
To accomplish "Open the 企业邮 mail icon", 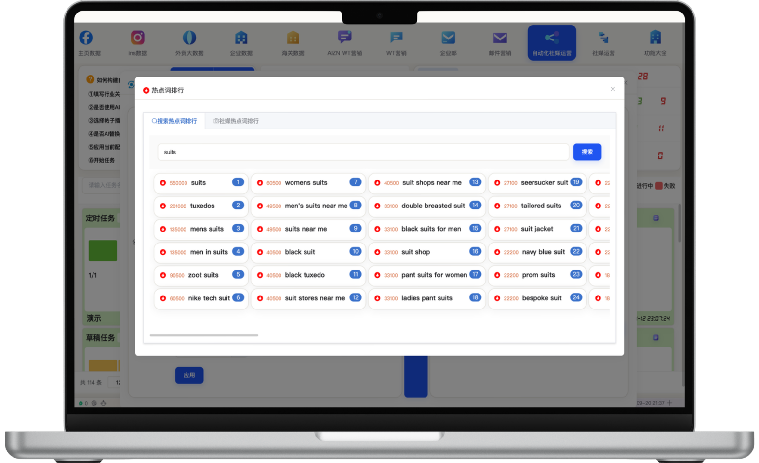I will tap(448, 38).
